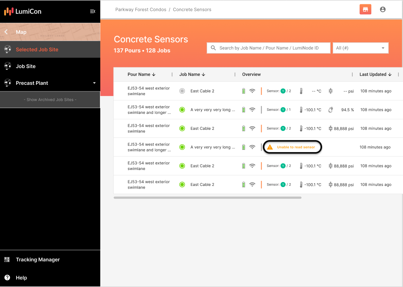Screen dimensions: 403x287
Task: Click the battery icon on the first pour row
Action: coord(244,91)
